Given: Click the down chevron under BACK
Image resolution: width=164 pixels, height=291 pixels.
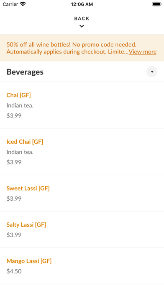Looking at the screenshot, I should point(82,26).
